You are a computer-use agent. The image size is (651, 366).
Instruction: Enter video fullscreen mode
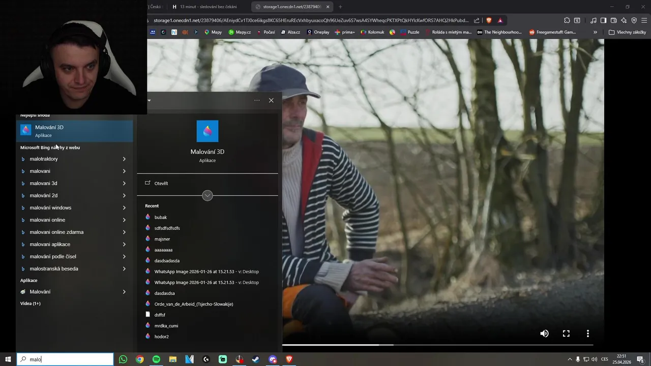(566, 333)
